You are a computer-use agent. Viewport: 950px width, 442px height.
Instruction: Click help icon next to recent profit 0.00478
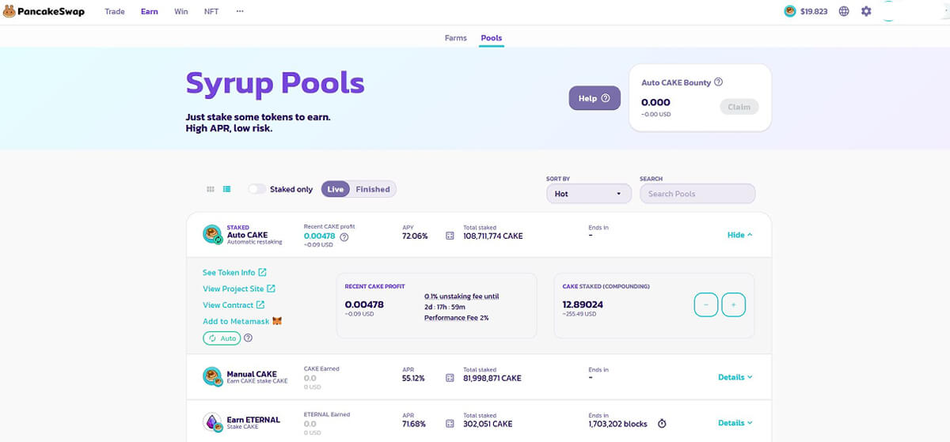(344, 236)
